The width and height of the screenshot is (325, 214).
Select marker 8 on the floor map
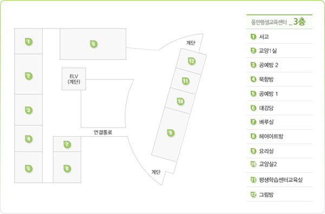(67, 169)
